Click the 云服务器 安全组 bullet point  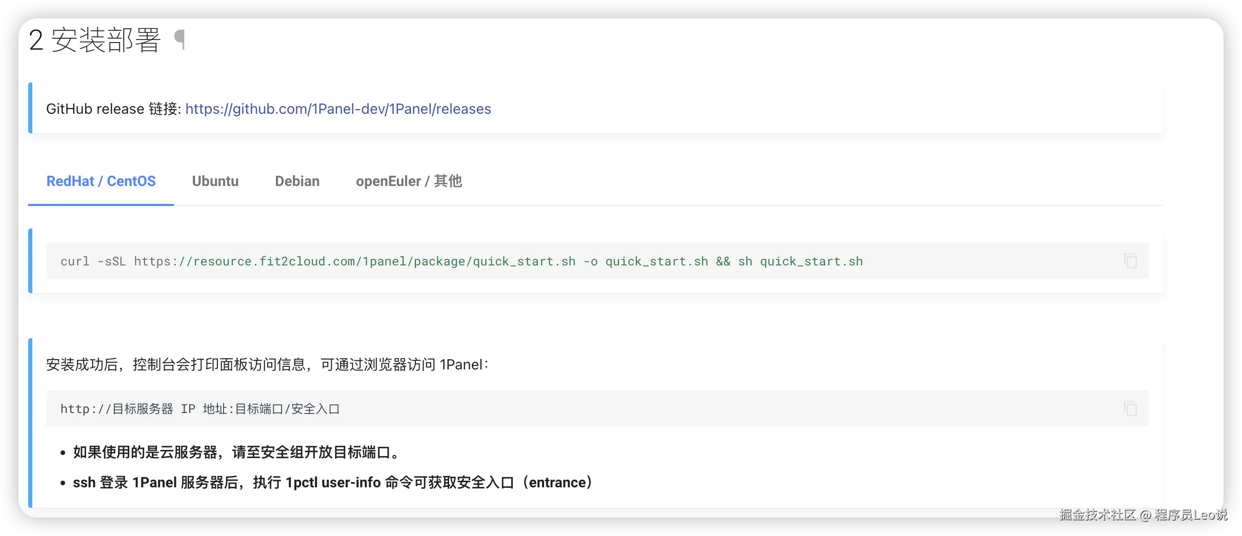[x=236, y=452]
